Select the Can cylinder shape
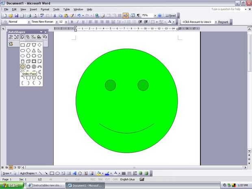The height and width of the screenshot is (189, 252). (x=23, y=61)
